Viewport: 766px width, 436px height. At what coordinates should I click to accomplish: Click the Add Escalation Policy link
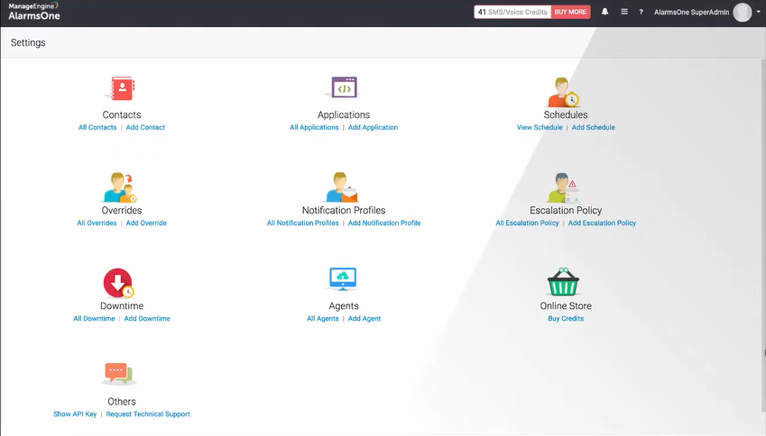603,223
